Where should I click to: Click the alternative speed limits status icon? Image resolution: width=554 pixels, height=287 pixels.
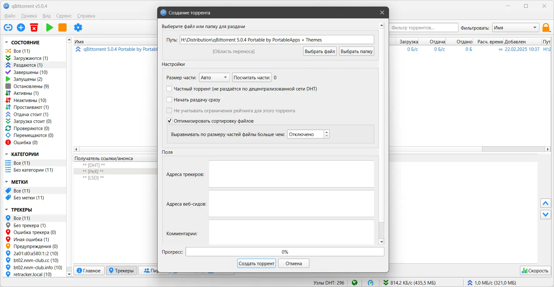(371, 283)
